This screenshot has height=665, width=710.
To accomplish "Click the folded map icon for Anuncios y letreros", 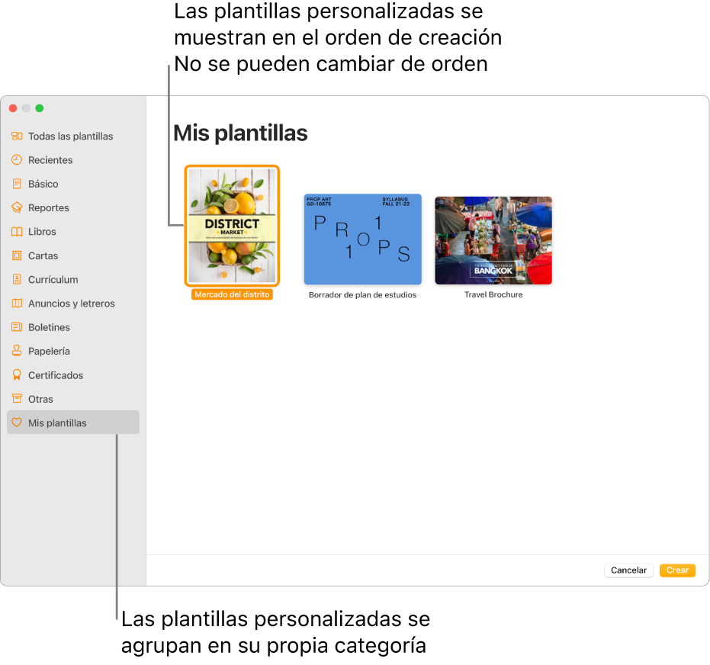I will coord(17,304).
